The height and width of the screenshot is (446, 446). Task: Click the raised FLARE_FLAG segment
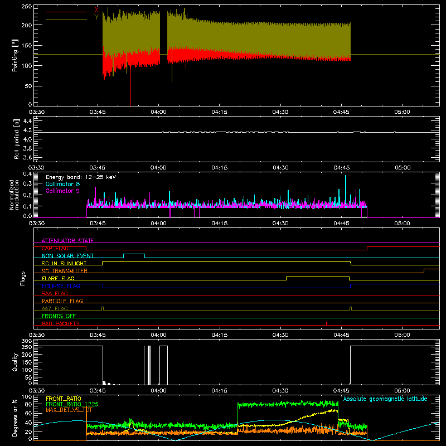click(x=318, y=277)
